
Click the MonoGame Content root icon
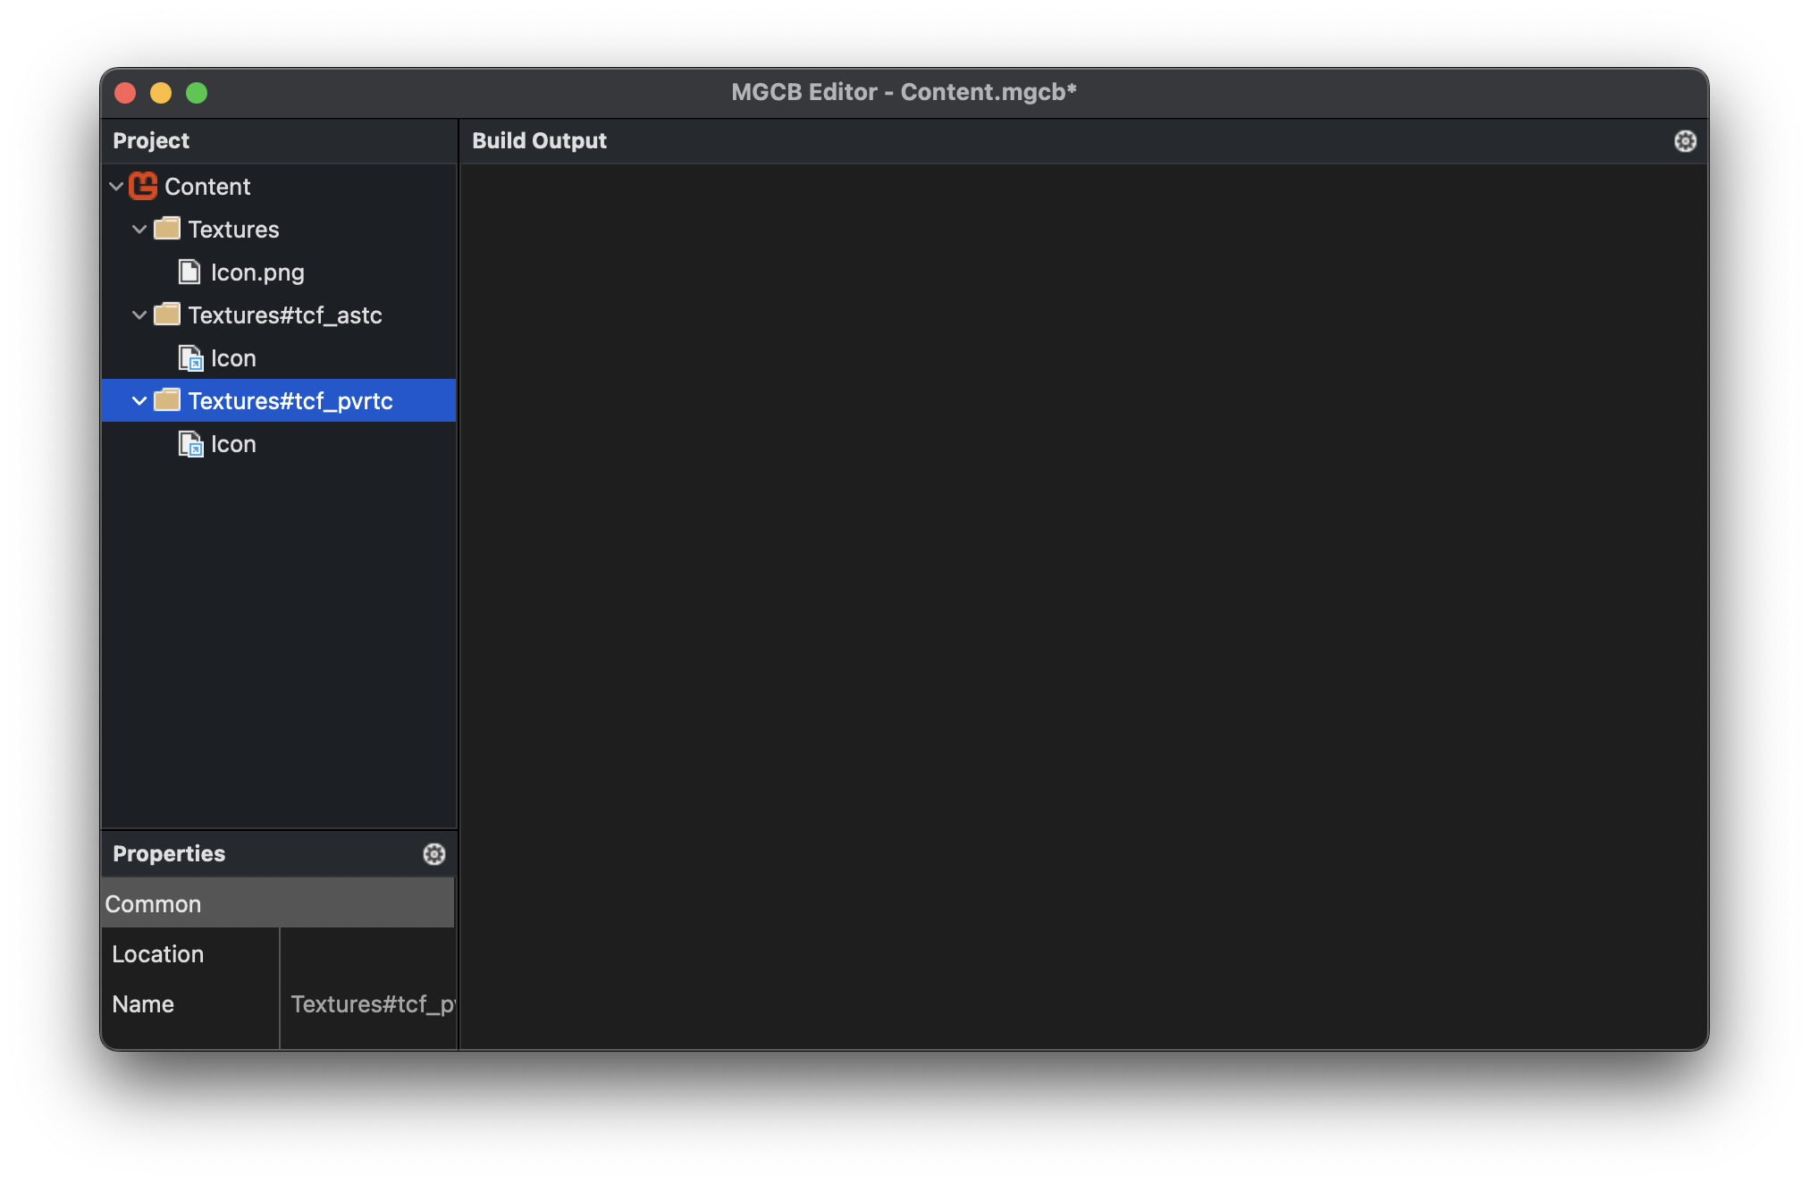[143, 186]
